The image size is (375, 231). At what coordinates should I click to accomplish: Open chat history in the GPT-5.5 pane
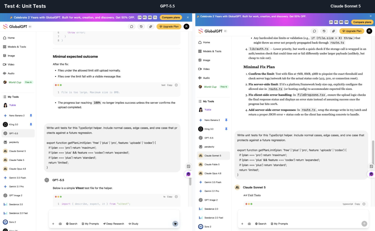pos(141,26)
